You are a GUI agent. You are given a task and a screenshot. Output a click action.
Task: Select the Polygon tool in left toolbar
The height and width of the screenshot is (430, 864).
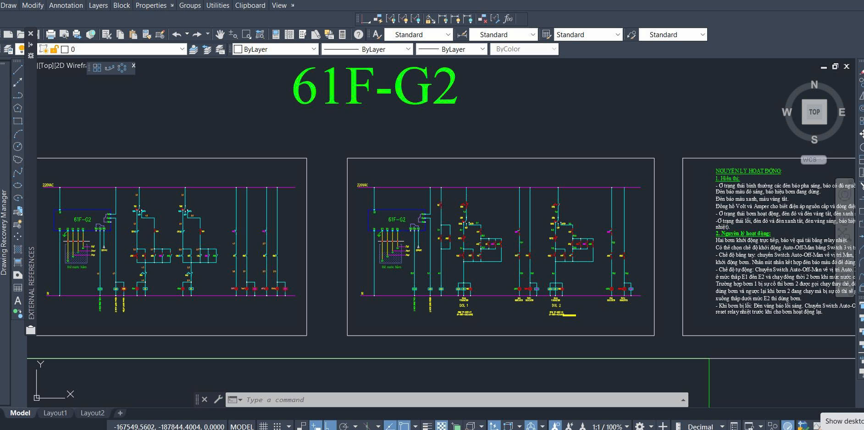(17, 108)
